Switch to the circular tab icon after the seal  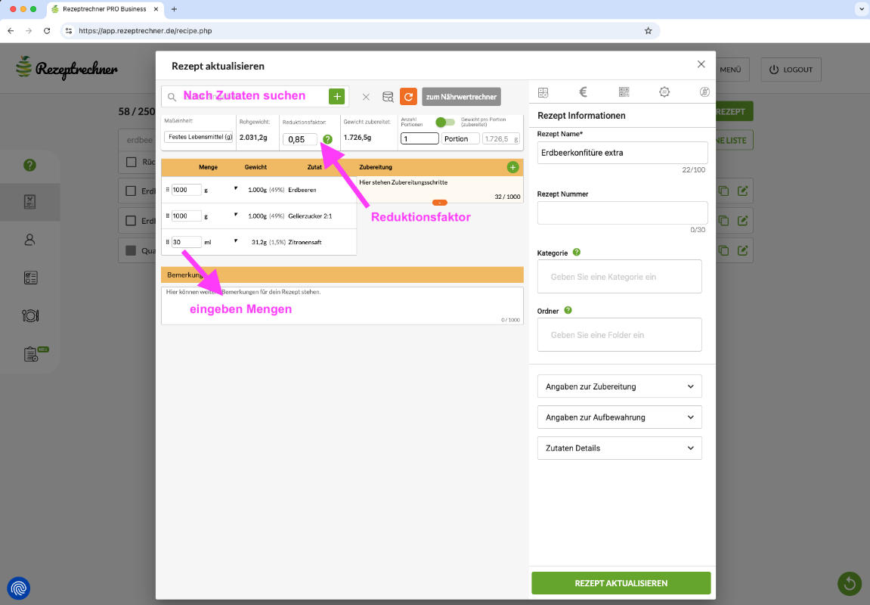pos(704,92)
